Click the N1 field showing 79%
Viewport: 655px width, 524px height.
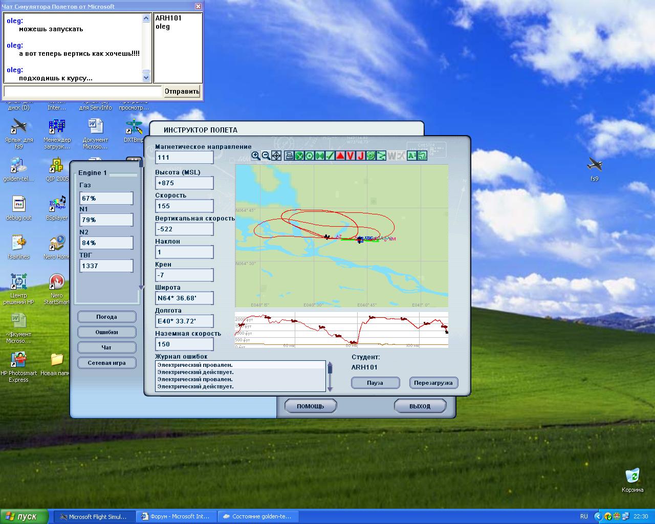tap(106, 220)
